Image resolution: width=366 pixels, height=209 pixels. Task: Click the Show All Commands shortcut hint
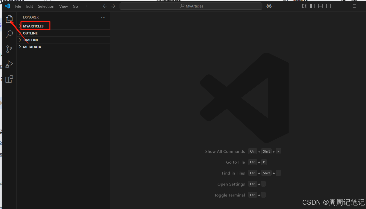point(243,151)
